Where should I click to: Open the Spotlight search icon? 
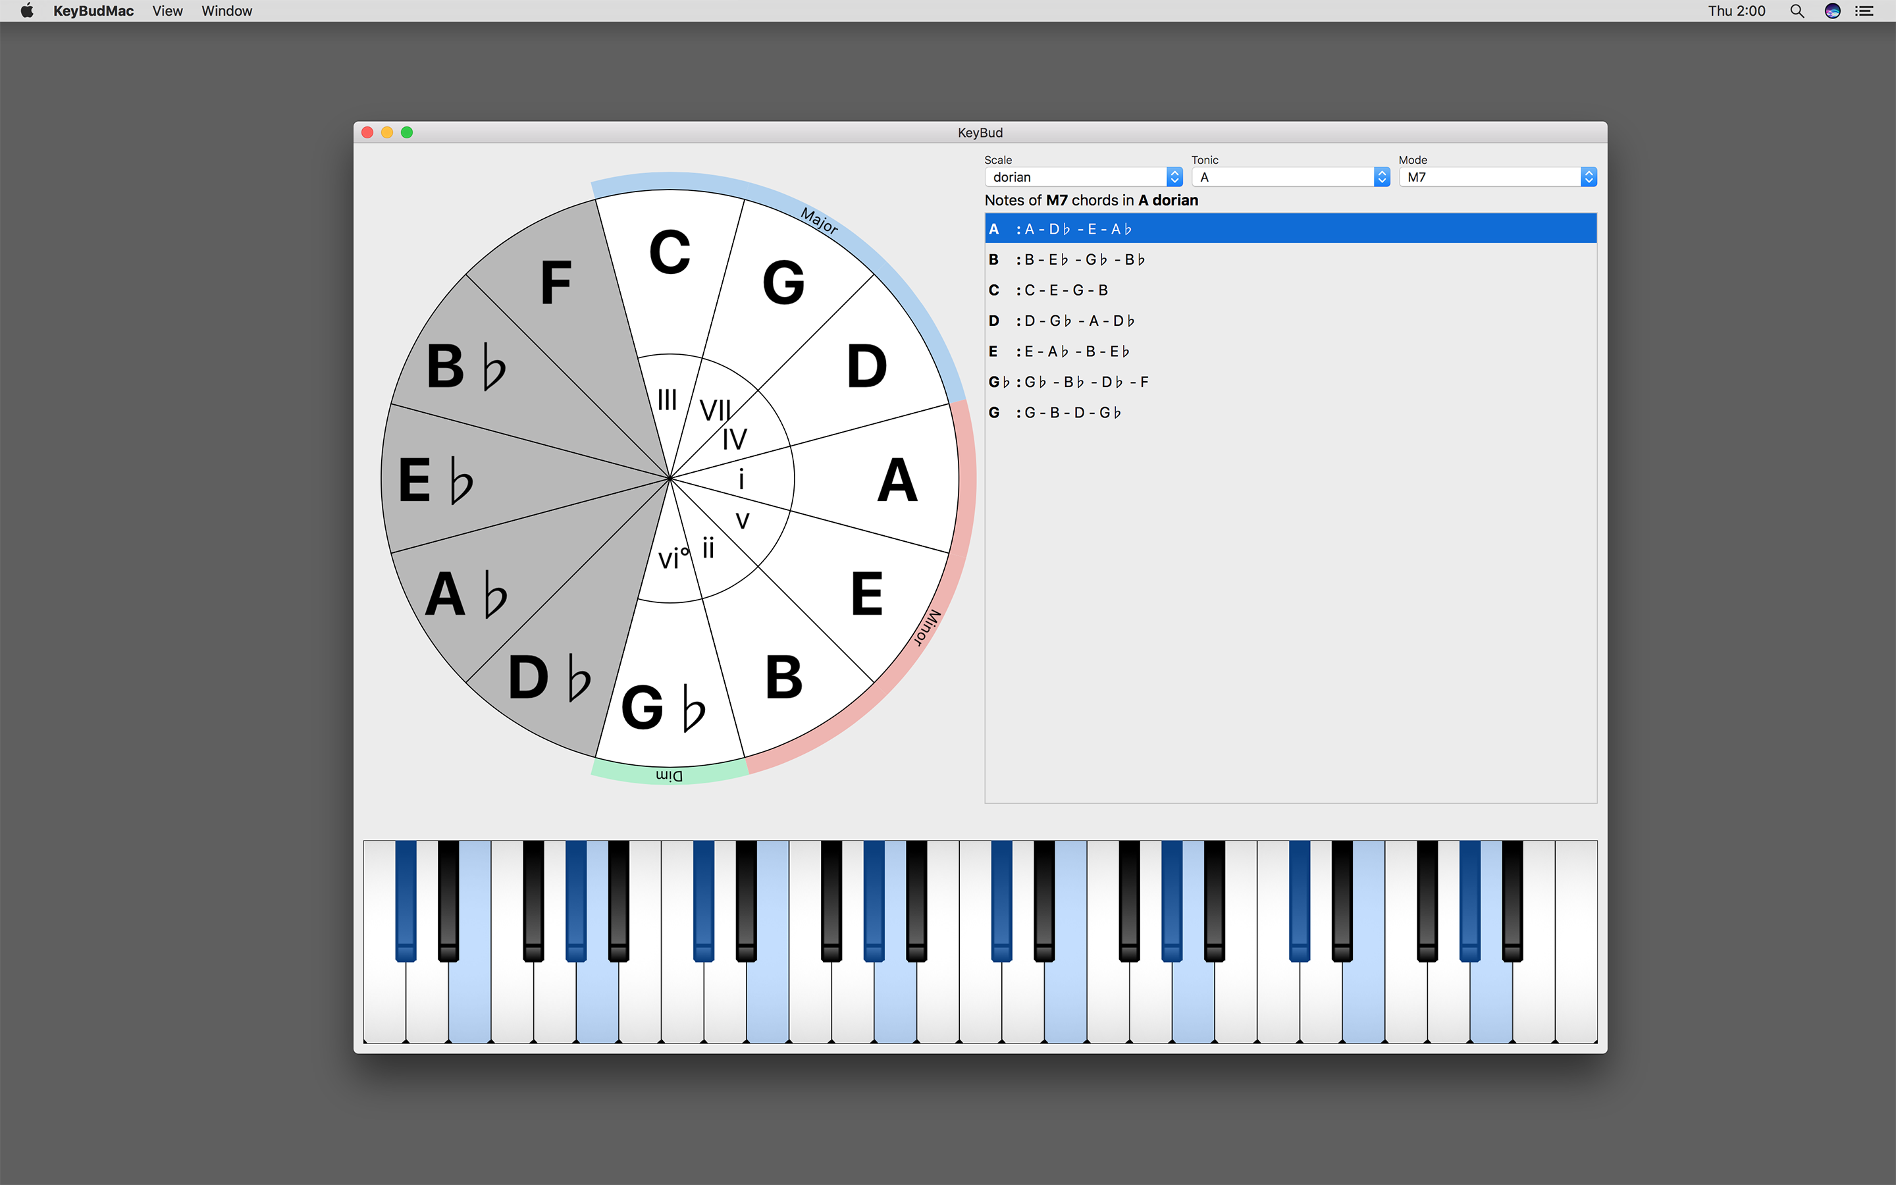[1797, 11]
